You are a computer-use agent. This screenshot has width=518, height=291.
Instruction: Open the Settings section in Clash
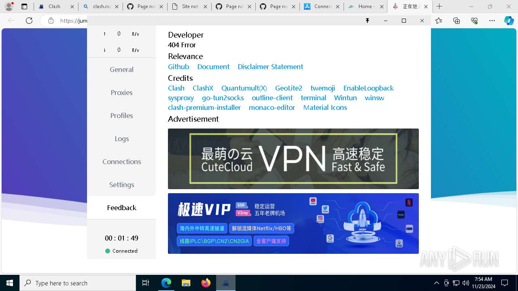coord(121,185)
